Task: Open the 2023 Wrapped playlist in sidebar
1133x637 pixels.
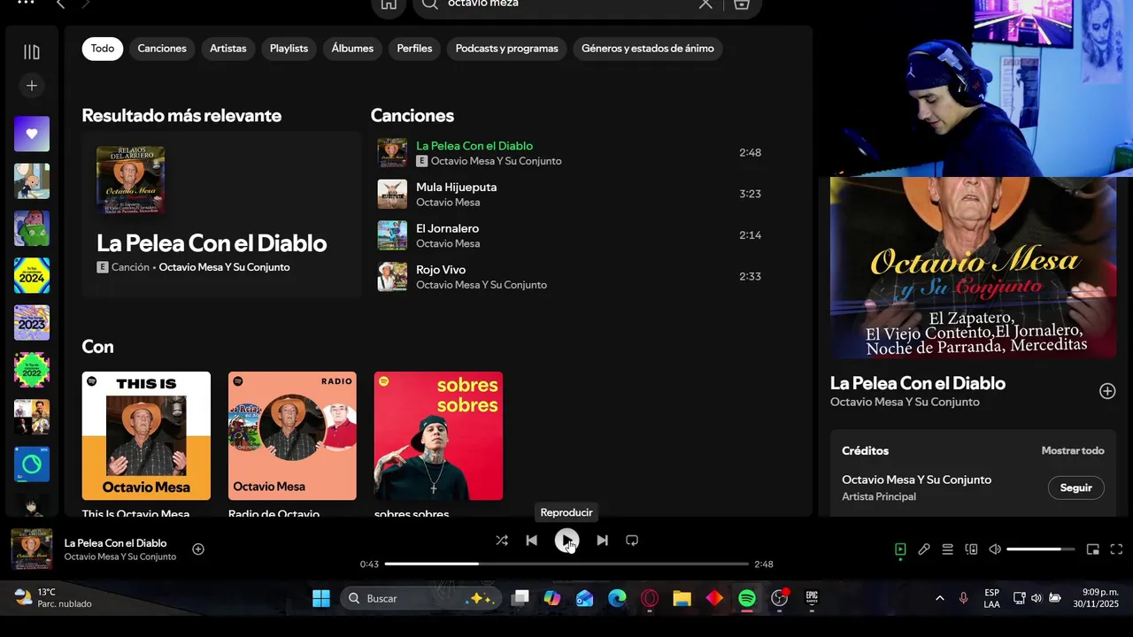Action: [32, 323]
